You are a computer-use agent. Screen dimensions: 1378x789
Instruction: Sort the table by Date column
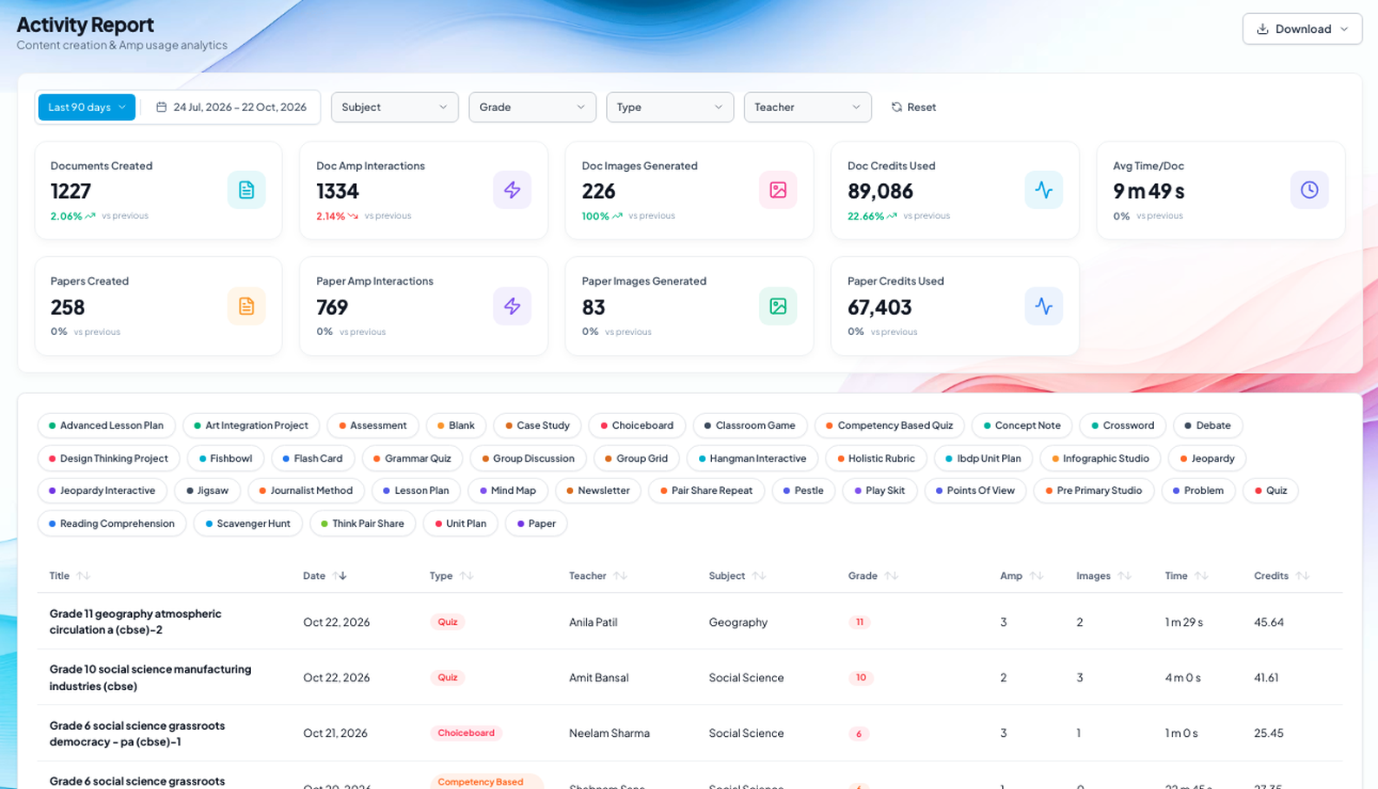pos(340,575)
